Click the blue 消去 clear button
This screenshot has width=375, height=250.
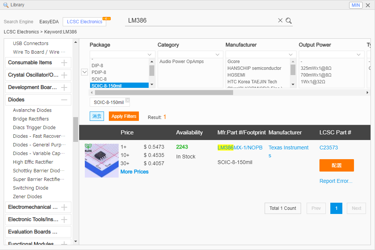tap(97, 116)
